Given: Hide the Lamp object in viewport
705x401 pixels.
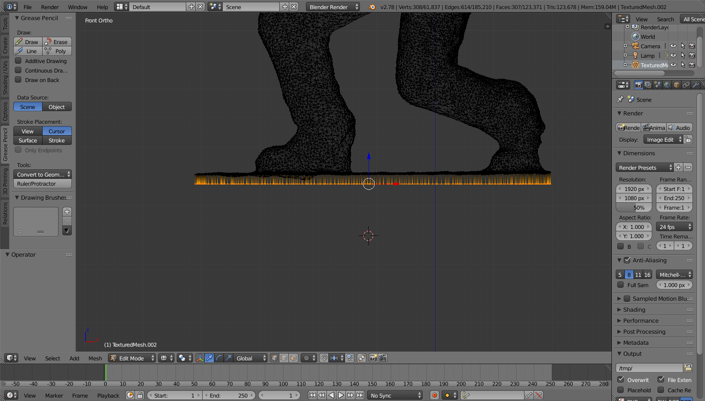Looking at the screenshot, I should point(673,55).
